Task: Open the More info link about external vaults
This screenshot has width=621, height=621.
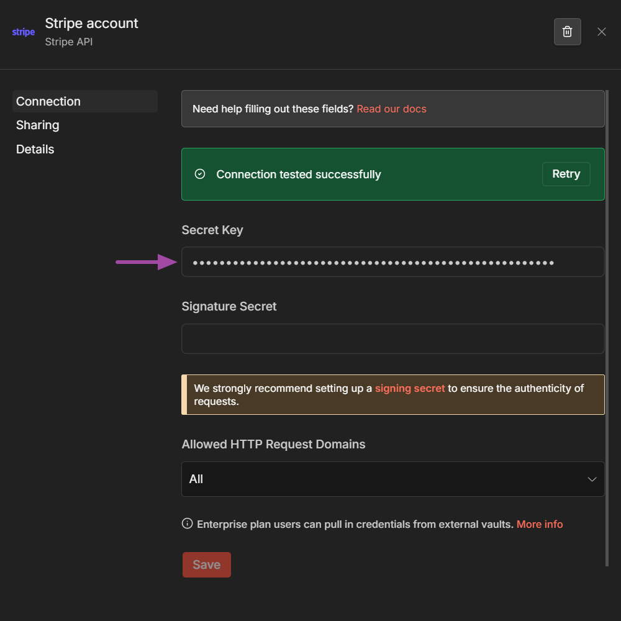Action: coord(540,524)
